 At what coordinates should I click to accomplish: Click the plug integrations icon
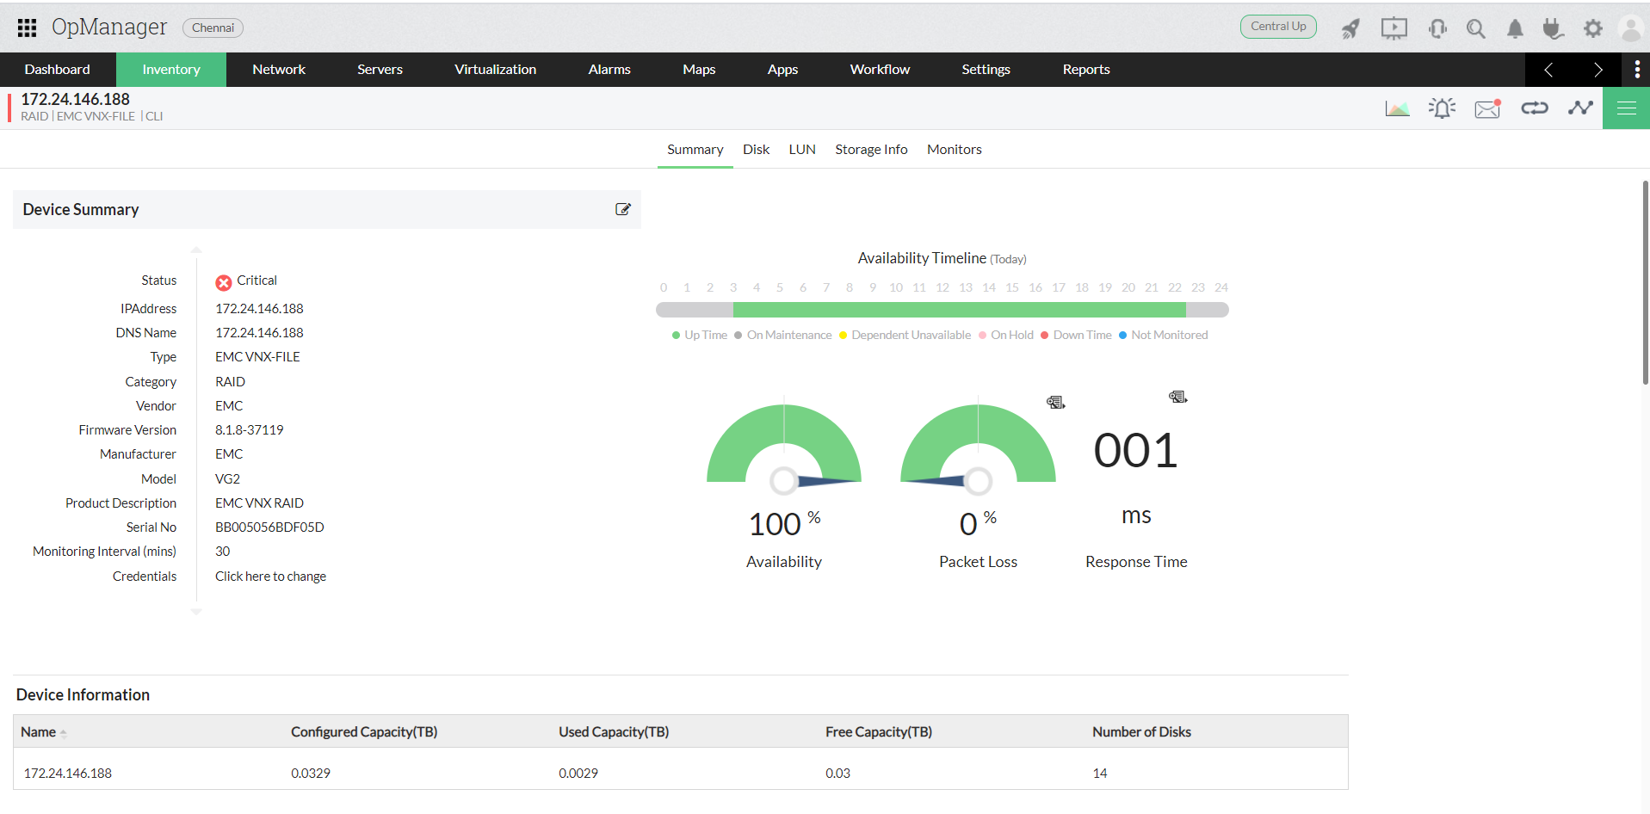pyautogui.click(x=1553, y=28)
